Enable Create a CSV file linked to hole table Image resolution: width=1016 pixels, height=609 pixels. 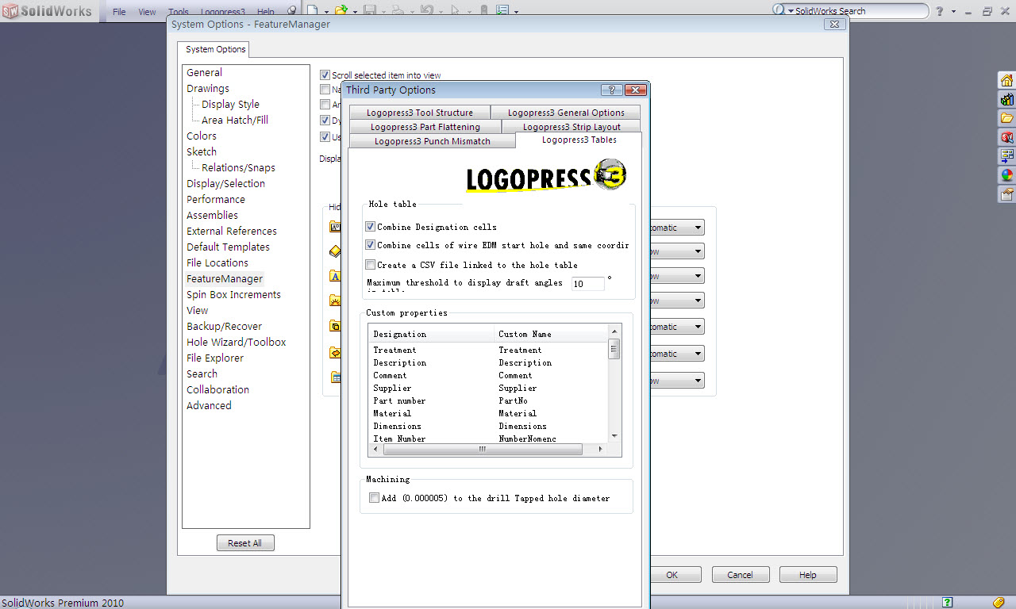(x=370, y=265)
